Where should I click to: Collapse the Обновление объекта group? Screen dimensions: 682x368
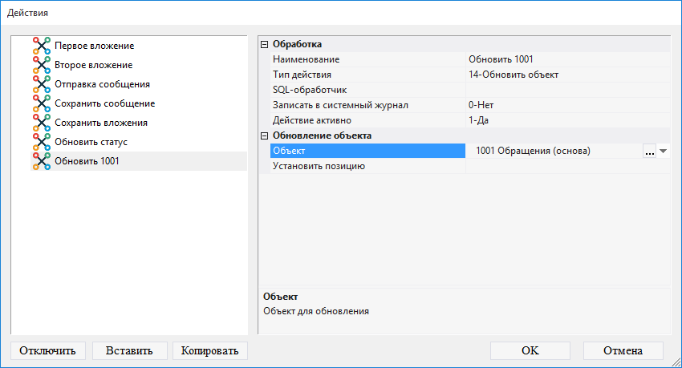[x=266, y=136]
